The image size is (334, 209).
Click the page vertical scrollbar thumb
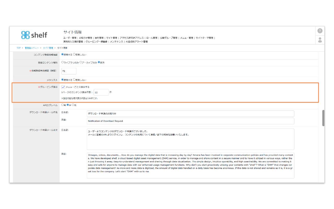(323, 118)
